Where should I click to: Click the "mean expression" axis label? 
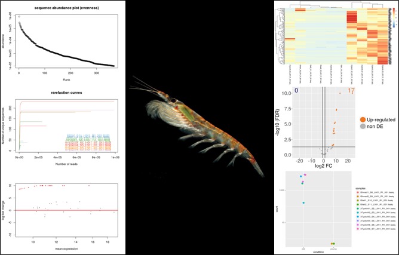coord(66,248)
